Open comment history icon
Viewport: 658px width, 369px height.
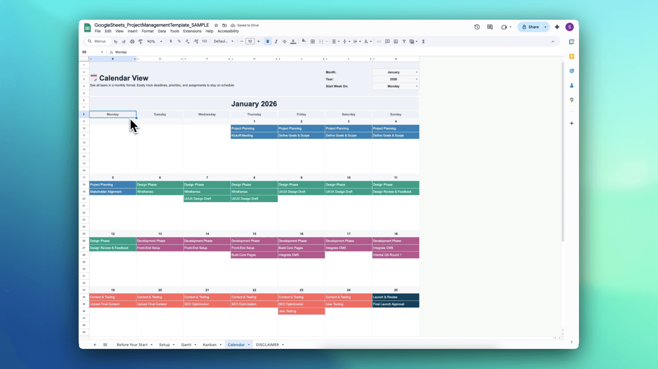pos(489,27)
